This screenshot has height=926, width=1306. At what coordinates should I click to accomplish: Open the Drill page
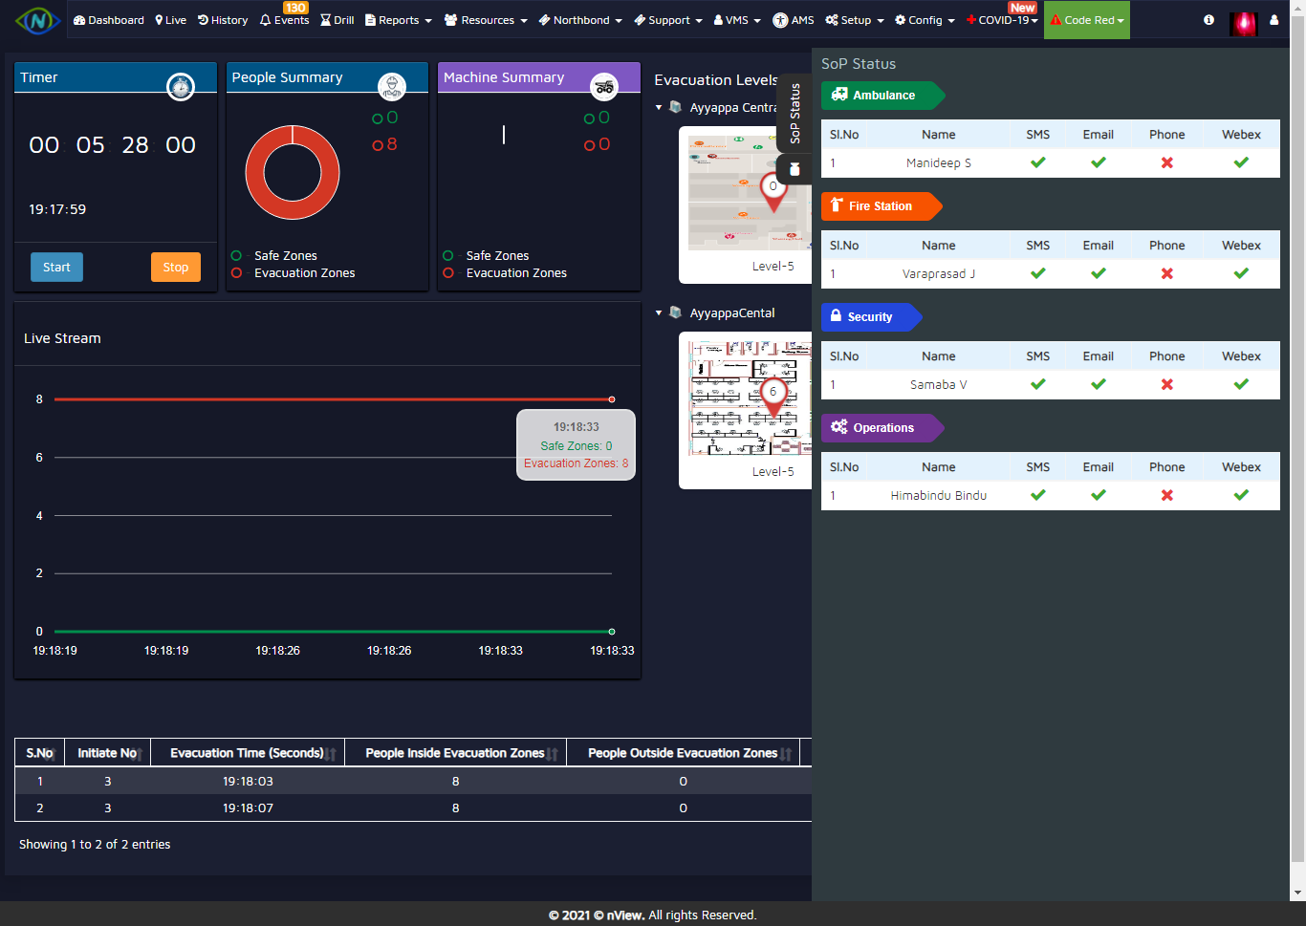337,20
